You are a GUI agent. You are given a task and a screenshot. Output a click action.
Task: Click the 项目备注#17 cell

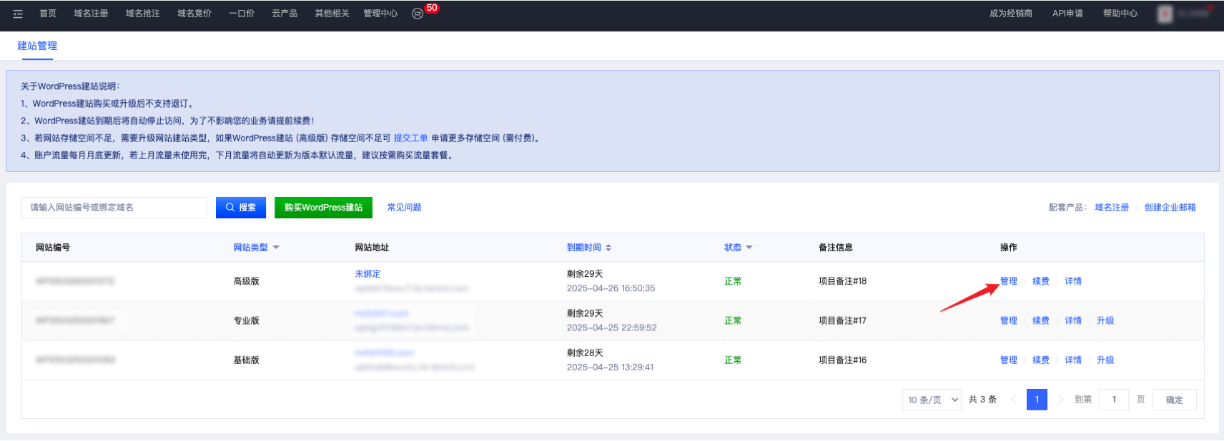[842, 321]
